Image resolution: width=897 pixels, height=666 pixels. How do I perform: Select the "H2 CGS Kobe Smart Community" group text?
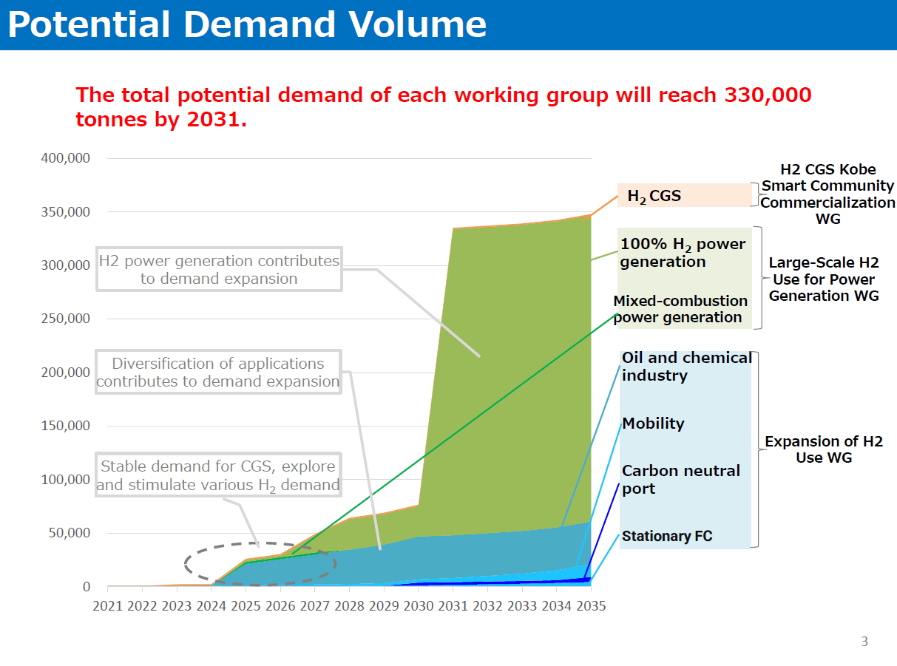tap(827, 194)
